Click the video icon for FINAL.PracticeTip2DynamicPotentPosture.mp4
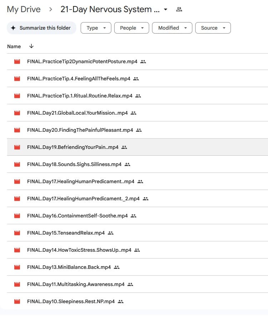 (17, 61)
